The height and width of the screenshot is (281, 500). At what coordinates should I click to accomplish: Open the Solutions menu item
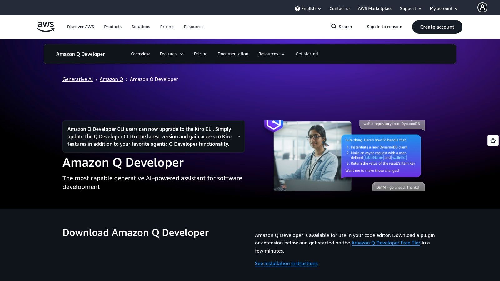point(141,27)
